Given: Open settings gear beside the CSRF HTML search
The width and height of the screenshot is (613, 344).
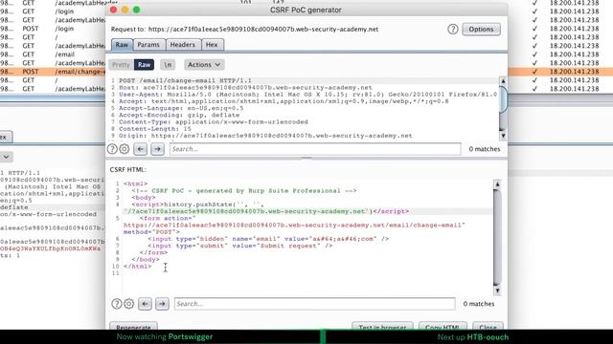Looking at the screenshot, I should point(128,304).
